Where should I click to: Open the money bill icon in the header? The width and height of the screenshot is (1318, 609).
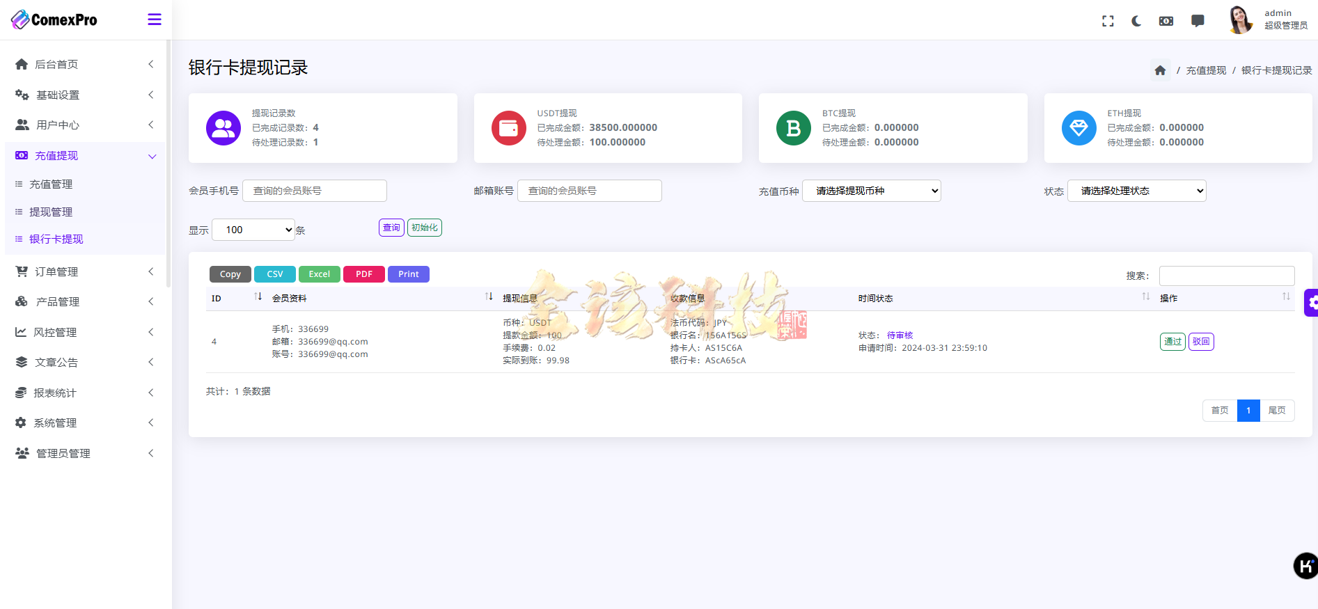pyautogui.click(x=1166, y=21)
